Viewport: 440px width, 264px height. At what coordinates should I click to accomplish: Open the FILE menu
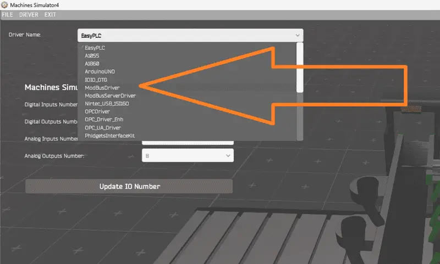7,15
